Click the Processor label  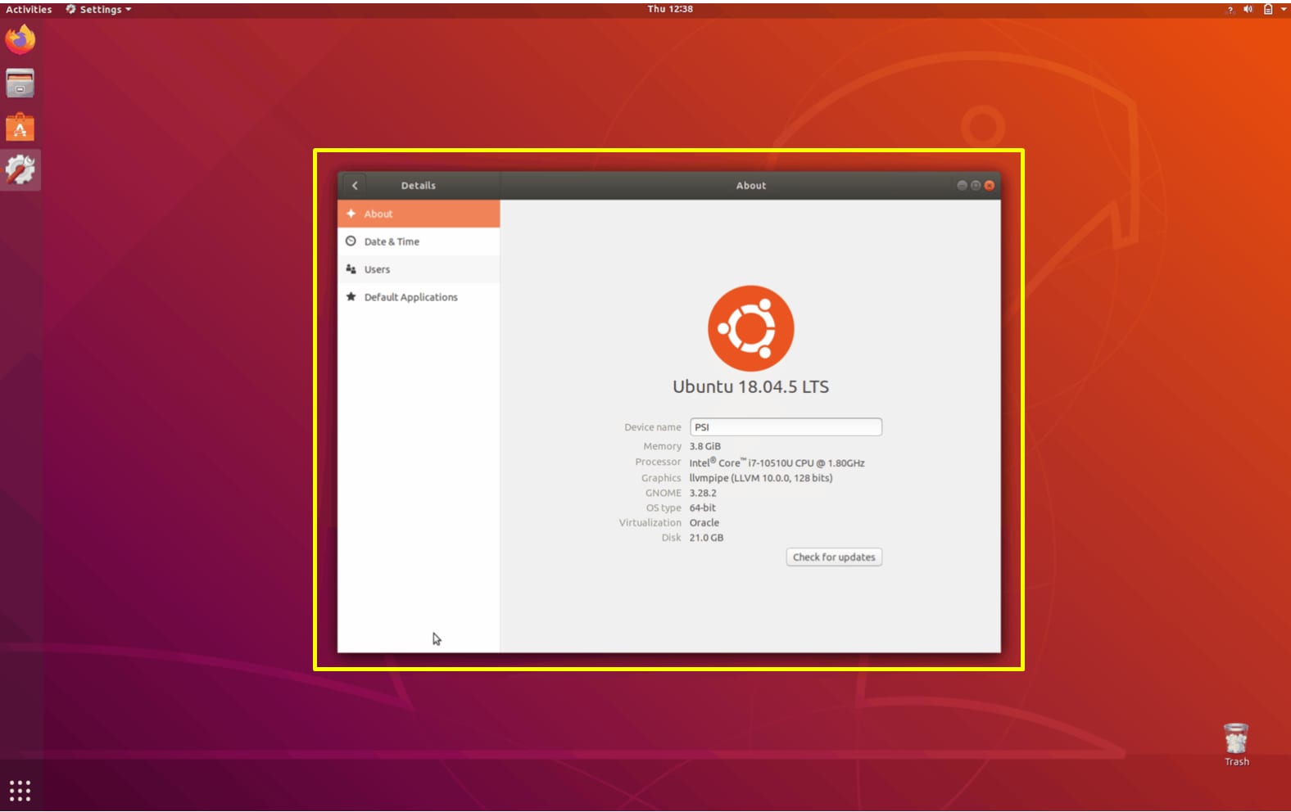[x=659, y=462]
